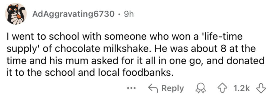Click the comment's first line starting 'I went'
Viewport: 274px width, 100px height.
click(125, 37)
